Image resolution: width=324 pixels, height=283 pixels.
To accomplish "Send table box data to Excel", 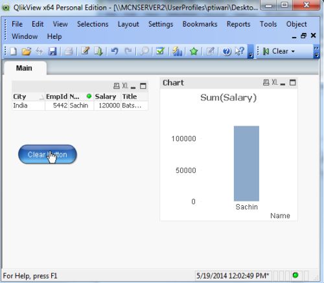I will pyautogui.click(x=125, y=86).
